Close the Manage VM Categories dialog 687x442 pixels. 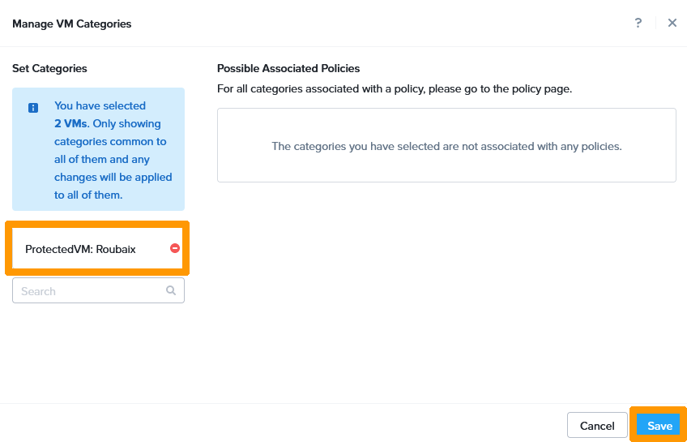click(672, 23)
